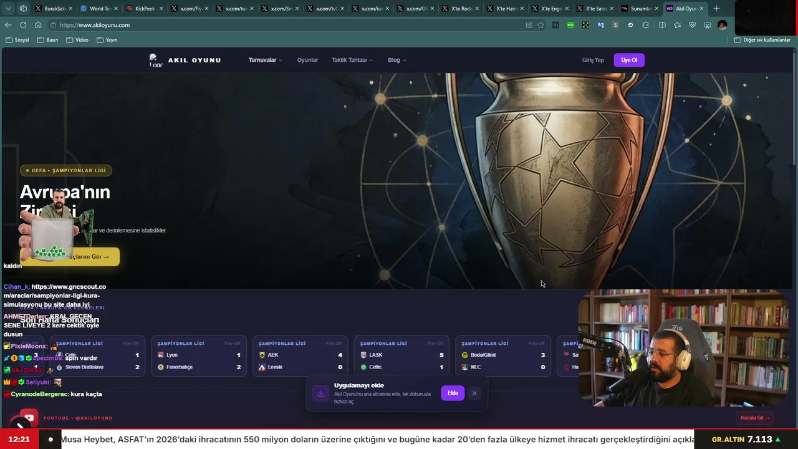Expand the Turnuvalar menu

click(x=265, y=60)
